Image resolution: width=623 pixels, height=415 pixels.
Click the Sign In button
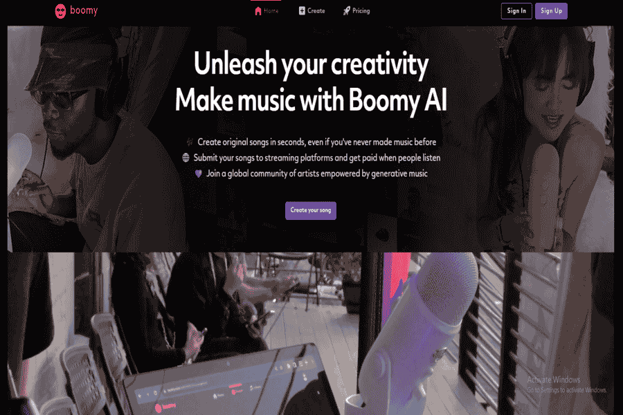[516, 11]
